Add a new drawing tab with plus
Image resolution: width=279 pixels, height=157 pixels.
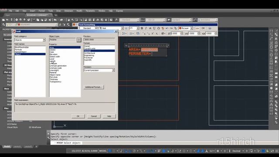pyautogui.click(x=56, y=15)
